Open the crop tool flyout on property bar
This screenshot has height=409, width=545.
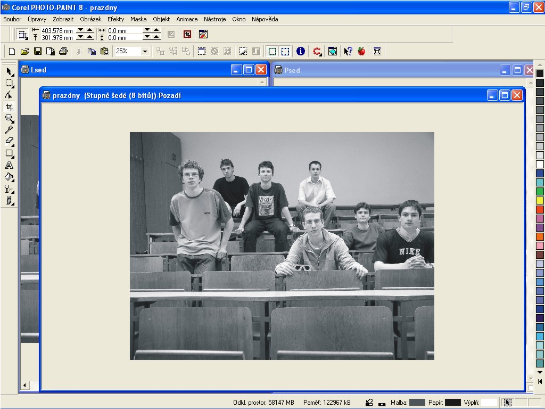coord(23,35)
